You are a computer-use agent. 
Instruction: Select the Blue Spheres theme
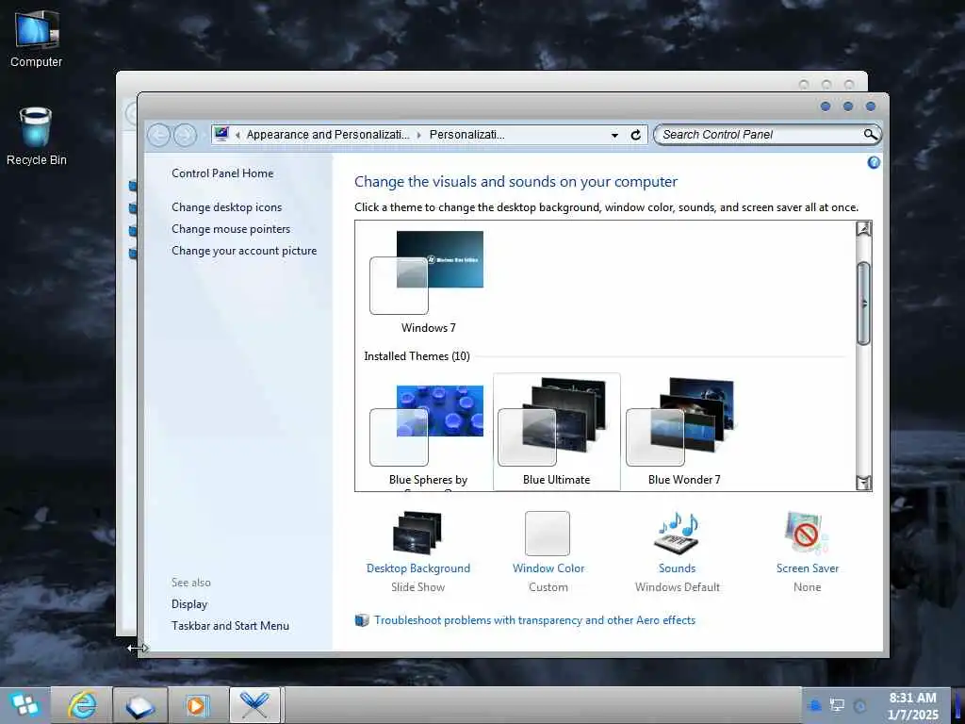click(x=428, y=434)
